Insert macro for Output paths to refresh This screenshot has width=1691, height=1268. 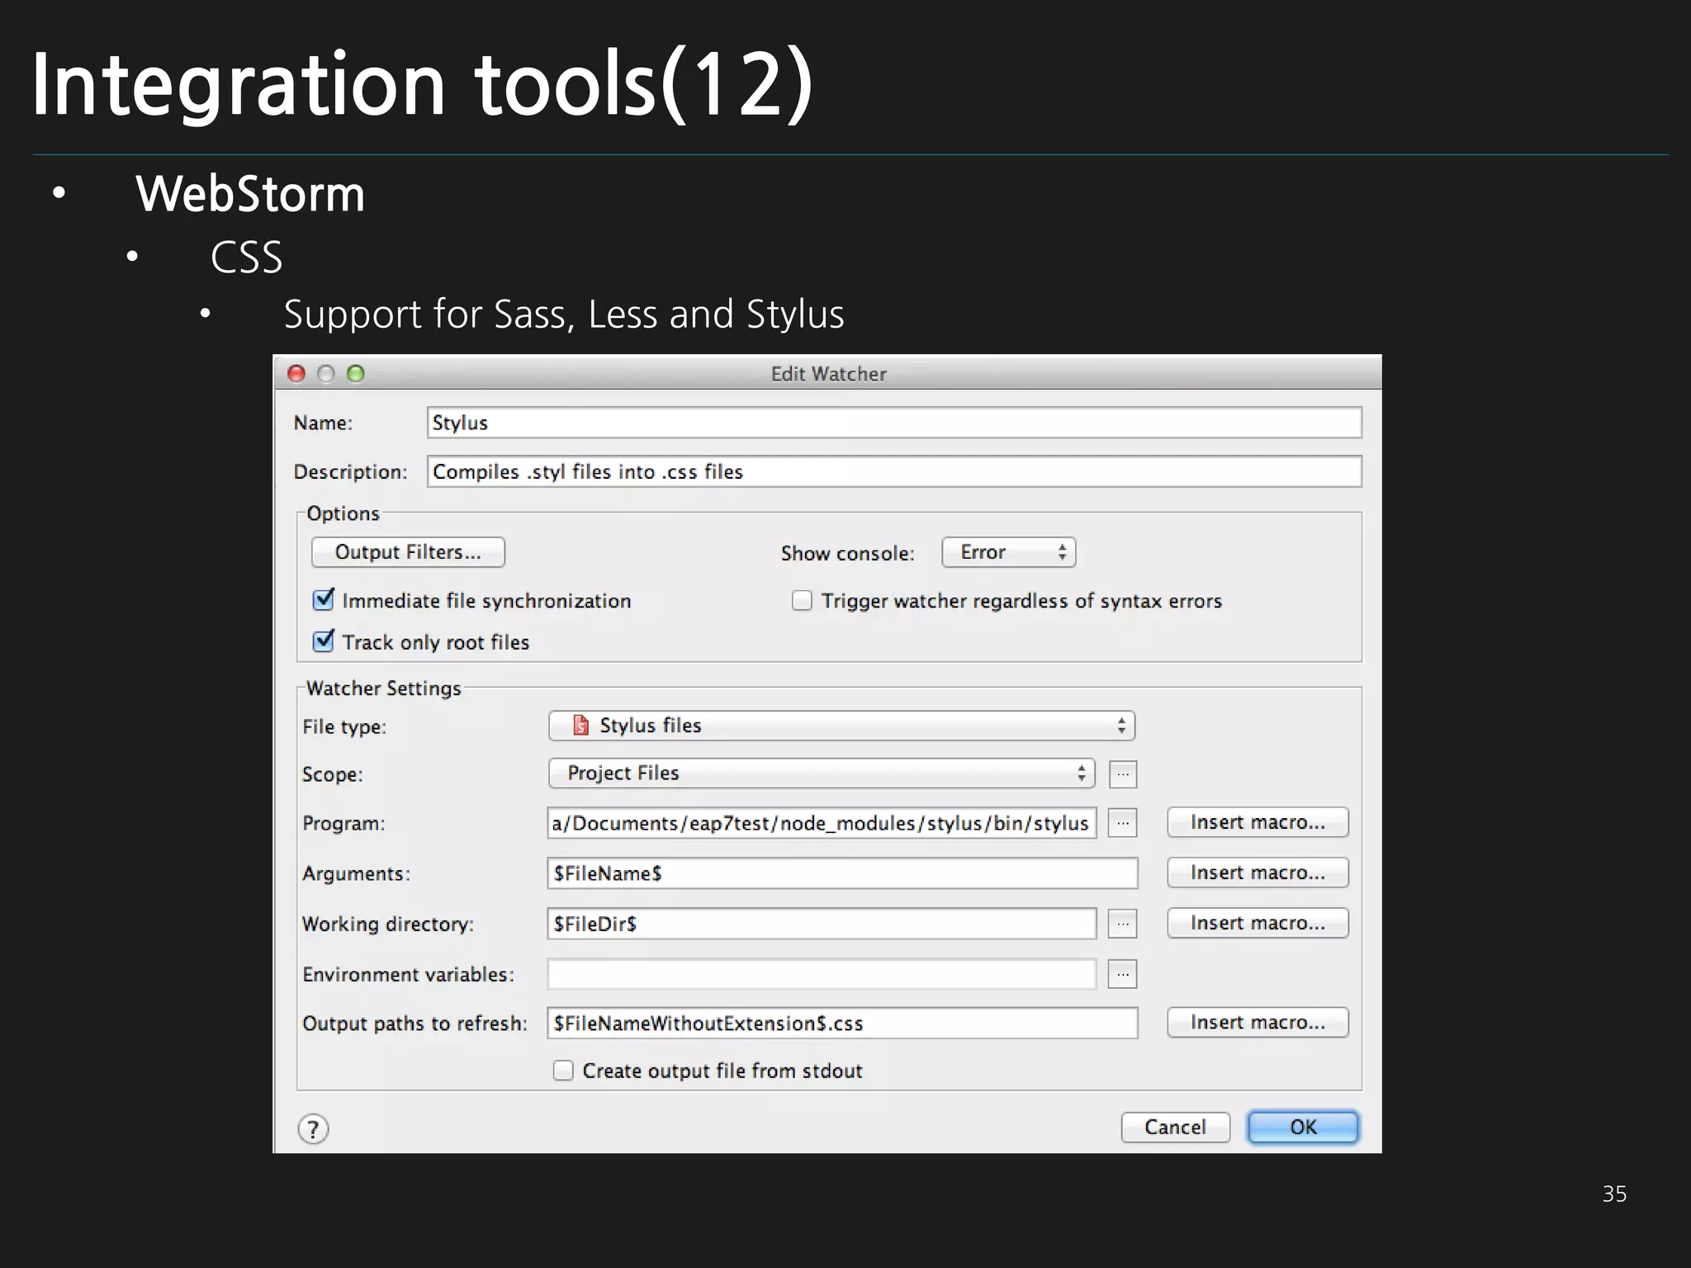[x=1258, y=1022]
